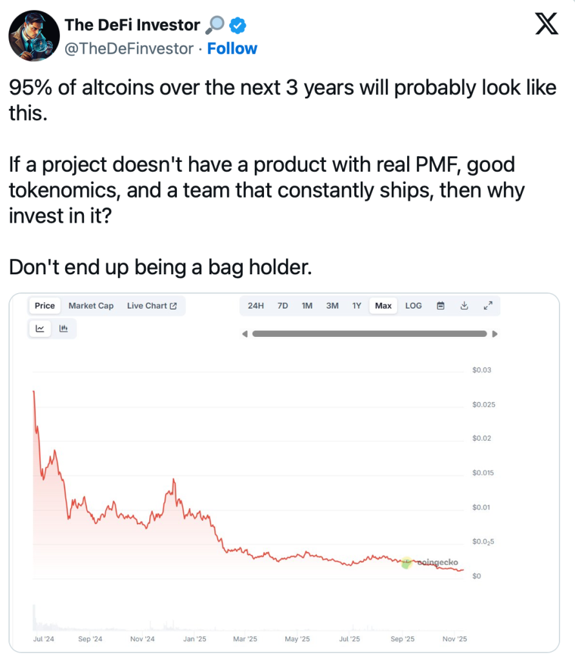Switch to line chart view
This screenshot has height=661, width=575.
(x=40, y=329)
